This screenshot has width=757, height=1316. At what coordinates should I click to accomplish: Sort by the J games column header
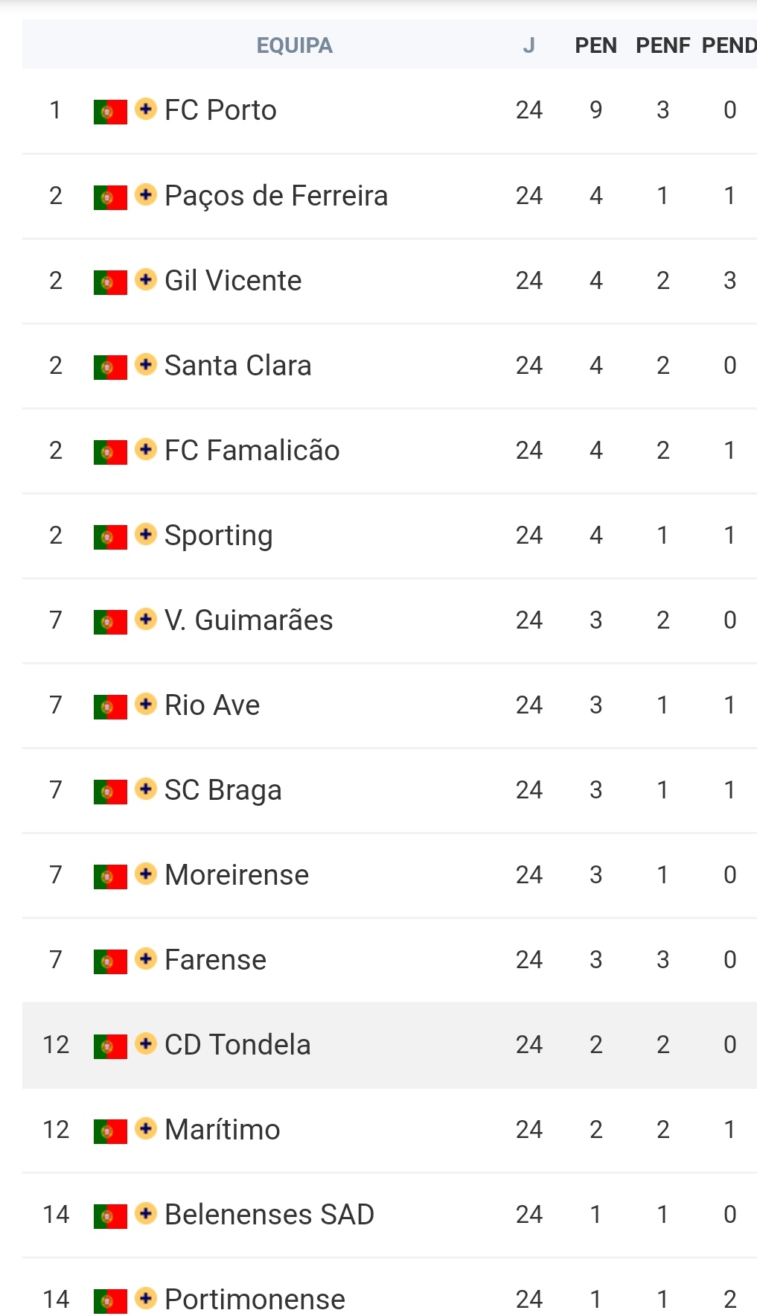point(528,45)
